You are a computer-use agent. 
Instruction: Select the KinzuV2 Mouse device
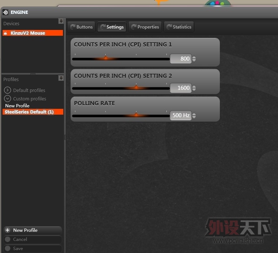click(33, 33)
